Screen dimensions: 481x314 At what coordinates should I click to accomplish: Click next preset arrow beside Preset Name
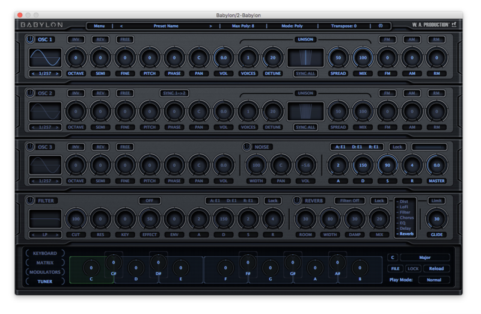coord(210,26)
